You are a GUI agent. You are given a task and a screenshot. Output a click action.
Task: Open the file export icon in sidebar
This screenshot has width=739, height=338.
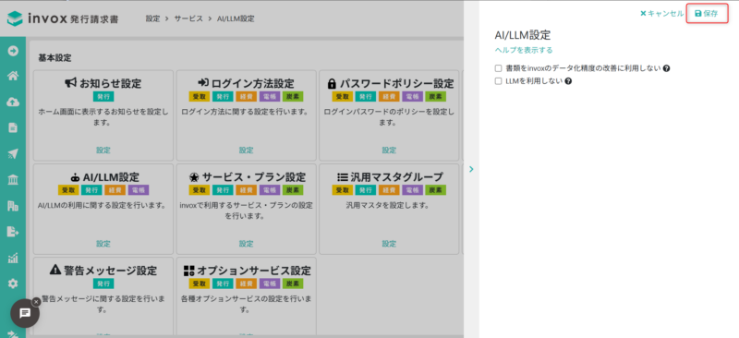click(13, 232)
